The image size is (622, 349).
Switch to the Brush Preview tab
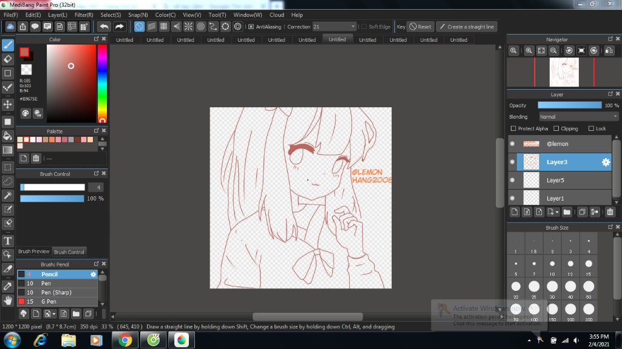tap(34, 251)
